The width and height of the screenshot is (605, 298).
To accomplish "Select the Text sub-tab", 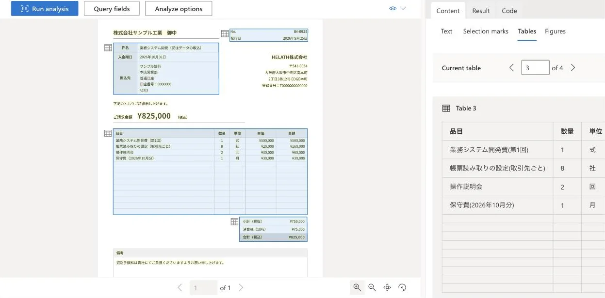I will (x=446, y=31).
